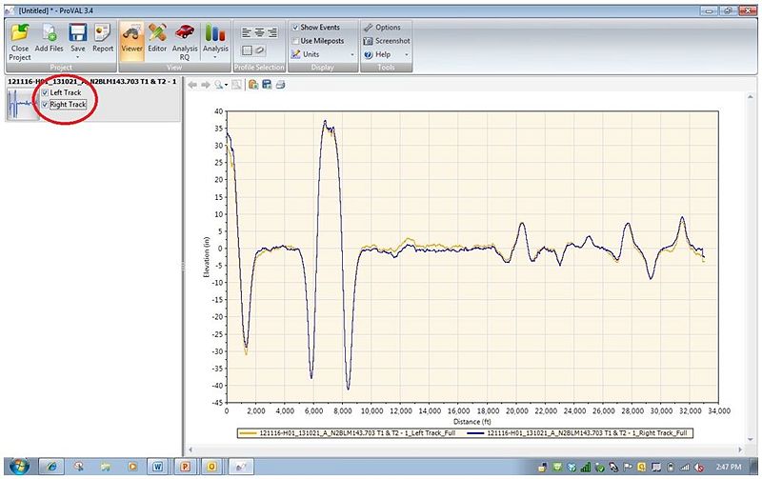
Task: Click the dark blue Right Track legend swatch
Action: coord(475,433)
